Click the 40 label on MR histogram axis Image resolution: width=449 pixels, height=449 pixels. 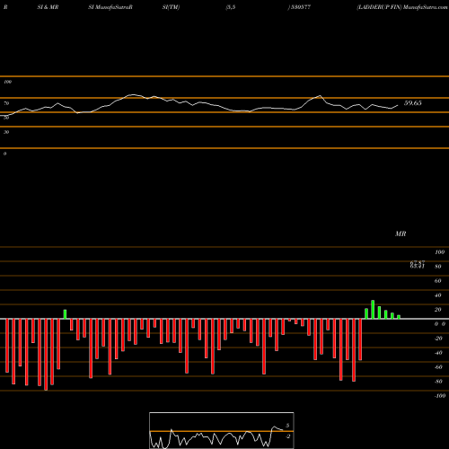coord(438,295)
